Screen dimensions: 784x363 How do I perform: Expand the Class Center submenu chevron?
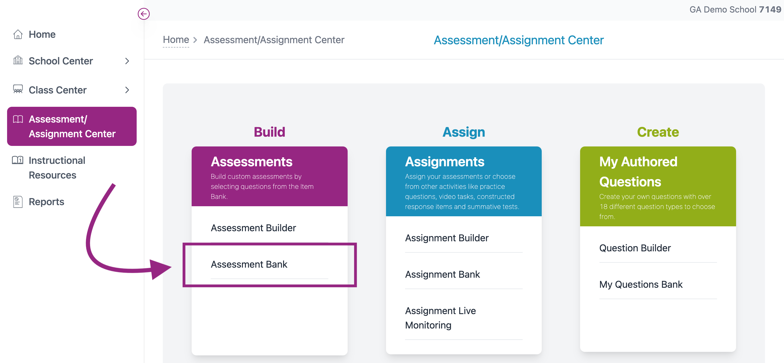[127, 90]
